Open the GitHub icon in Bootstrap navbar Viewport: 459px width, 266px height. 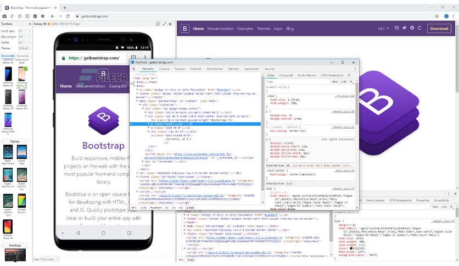tap(396, 28)
